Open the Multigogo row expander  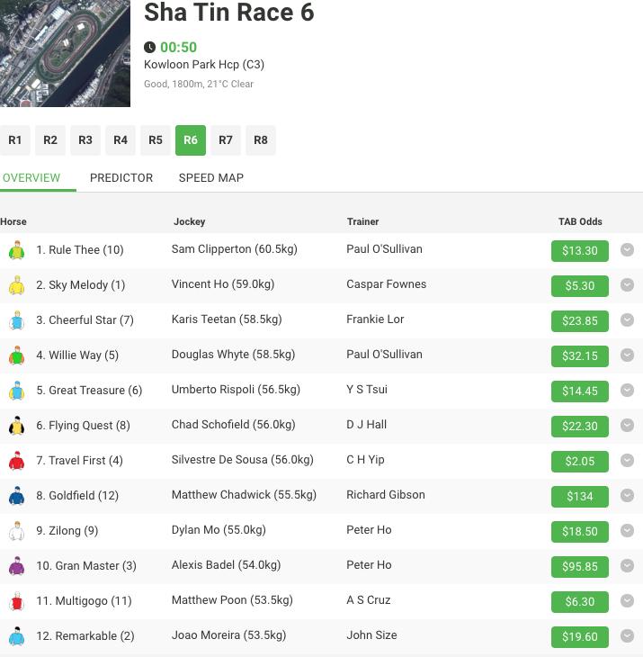tap(627, 601)
